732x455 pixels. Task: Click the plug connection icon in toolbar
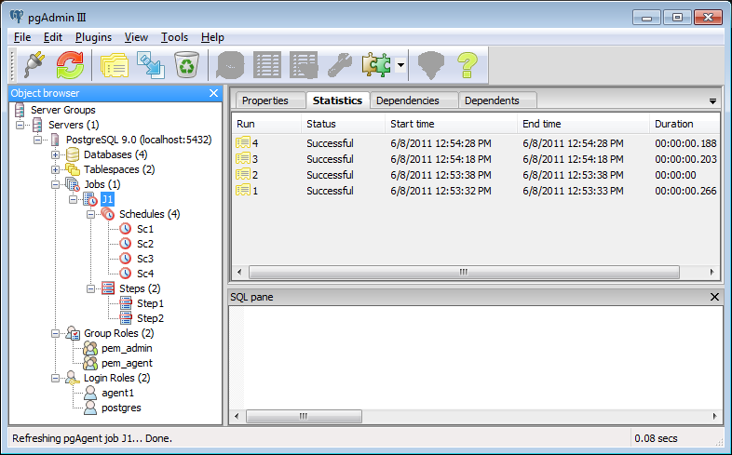[x=35, y=65]
